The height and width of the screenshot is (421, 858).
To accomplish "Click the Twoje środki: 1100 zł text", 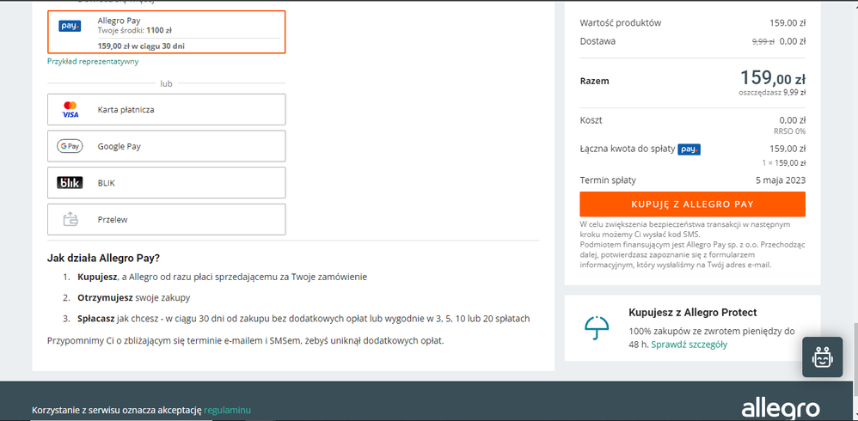I will [135, 30].
